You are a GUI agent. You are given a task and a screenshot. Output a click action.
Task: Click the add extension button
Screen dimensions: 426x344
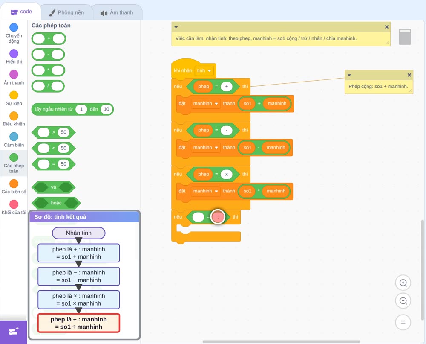click(14, 332)
